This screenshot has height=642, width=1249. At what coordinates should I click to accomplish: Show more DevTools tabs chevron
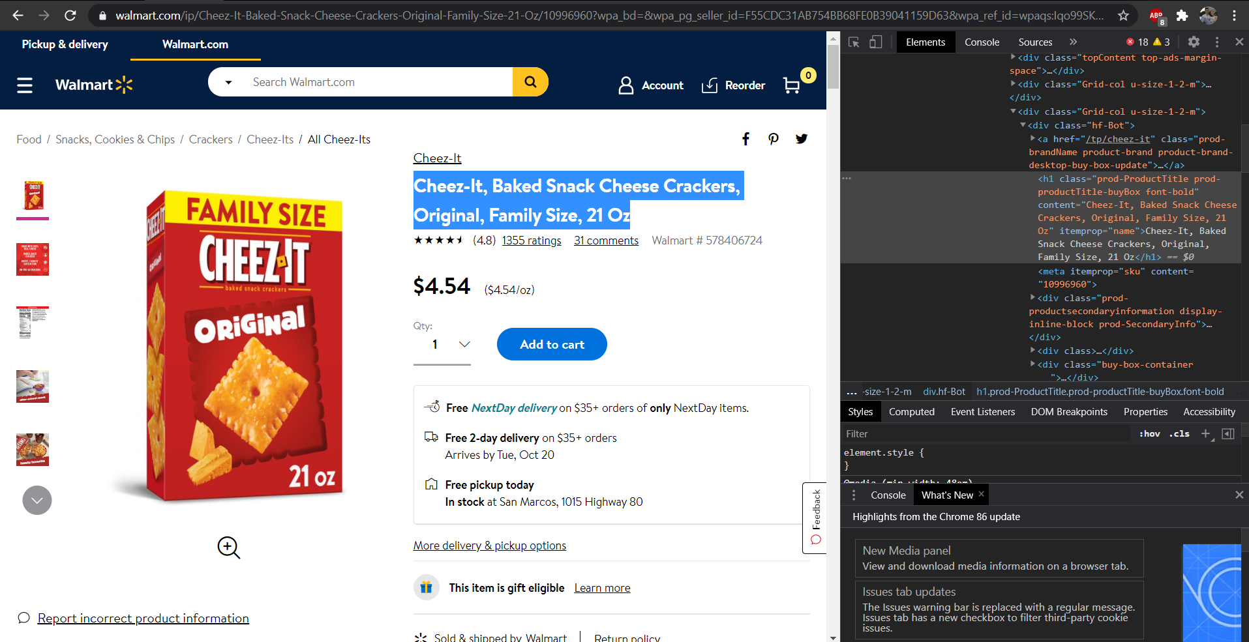[1073, 42]
